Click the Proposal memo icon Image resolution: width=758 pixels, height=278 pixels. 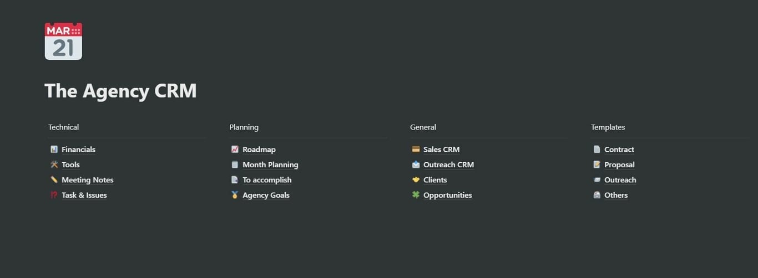[x=597, y=164]
